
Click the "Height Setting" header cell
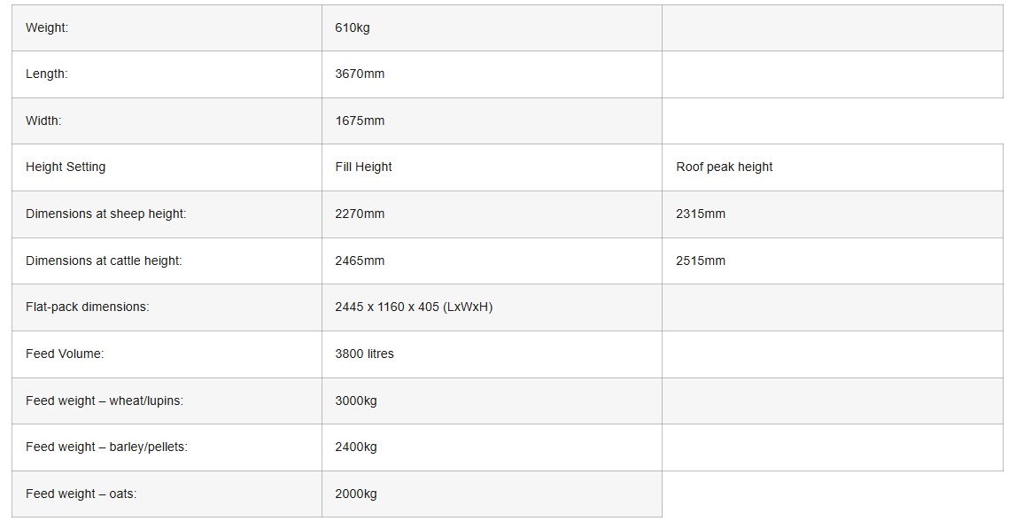click(66, 167)
